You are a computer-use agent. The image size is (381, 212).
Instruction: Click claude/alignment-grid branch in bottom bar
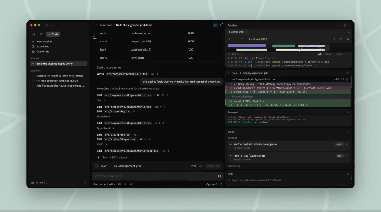[x=127, y=166]
